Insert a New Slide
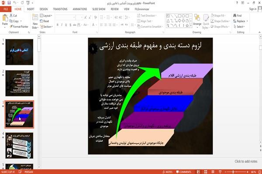The width and height of the screenshot is (262, 174). tap(35, 22)
